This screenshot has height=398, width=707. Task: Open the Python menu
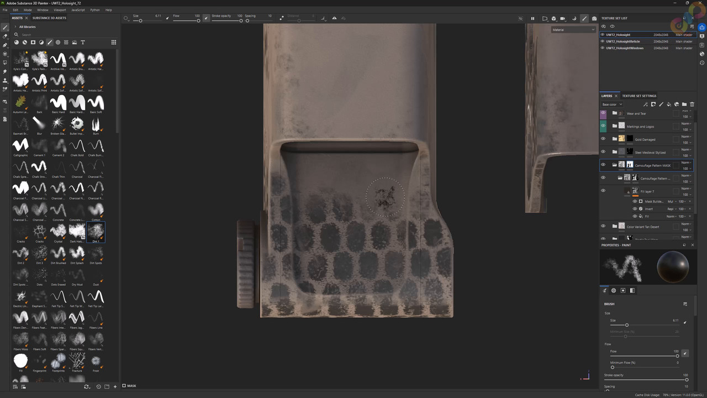(x=95, y=10)
